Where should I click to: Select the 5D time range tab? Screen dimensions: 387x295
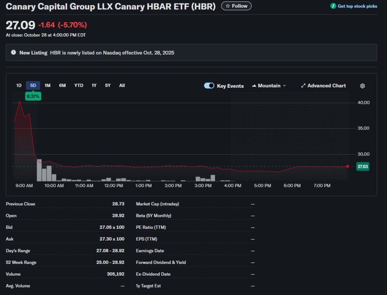33,85
